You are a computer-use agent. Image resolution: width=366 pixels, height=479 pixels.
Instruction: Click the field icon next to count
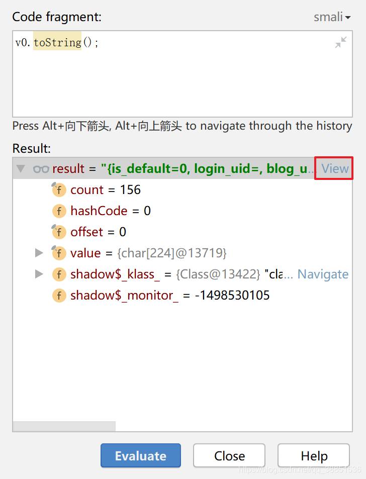(x=59, y=190)
